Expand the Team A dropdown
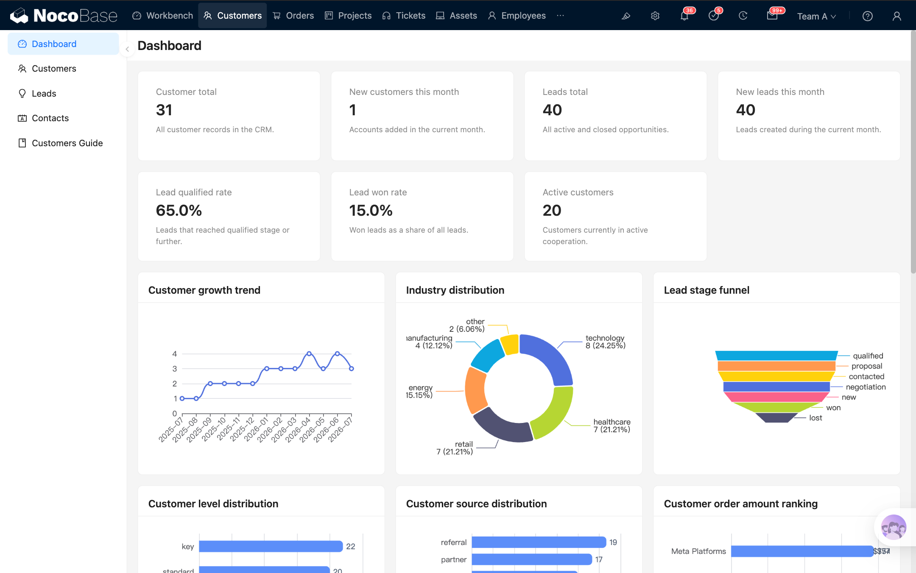Image resolution: width=916 pixels, height=573 pixels. point(816,16)
